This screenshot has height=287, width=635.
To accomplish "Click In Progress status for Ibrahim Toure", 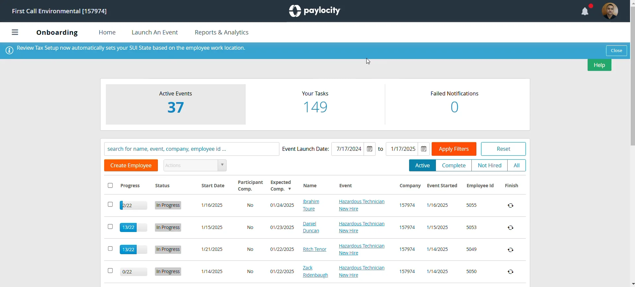I will point(168,205).
